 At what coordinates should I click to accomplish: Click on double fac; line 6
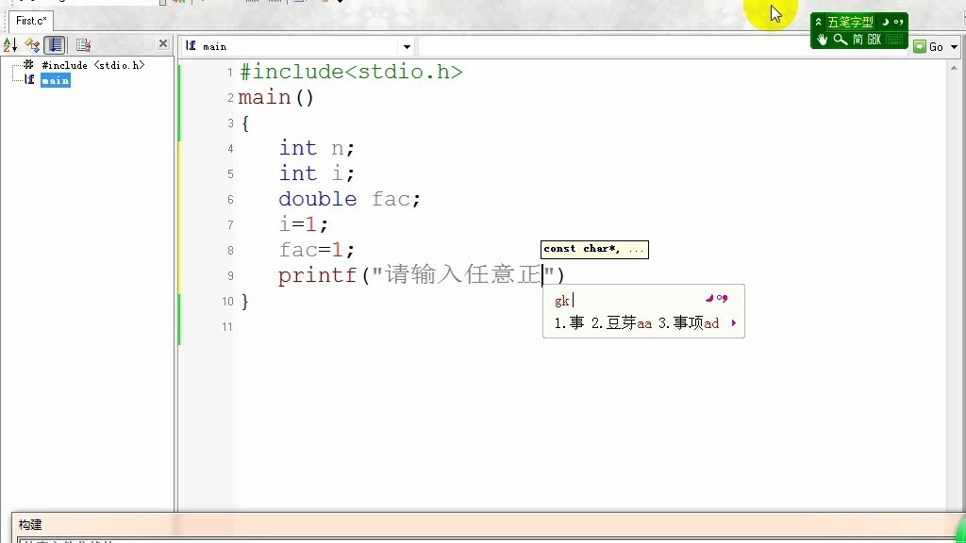point(349,200)
